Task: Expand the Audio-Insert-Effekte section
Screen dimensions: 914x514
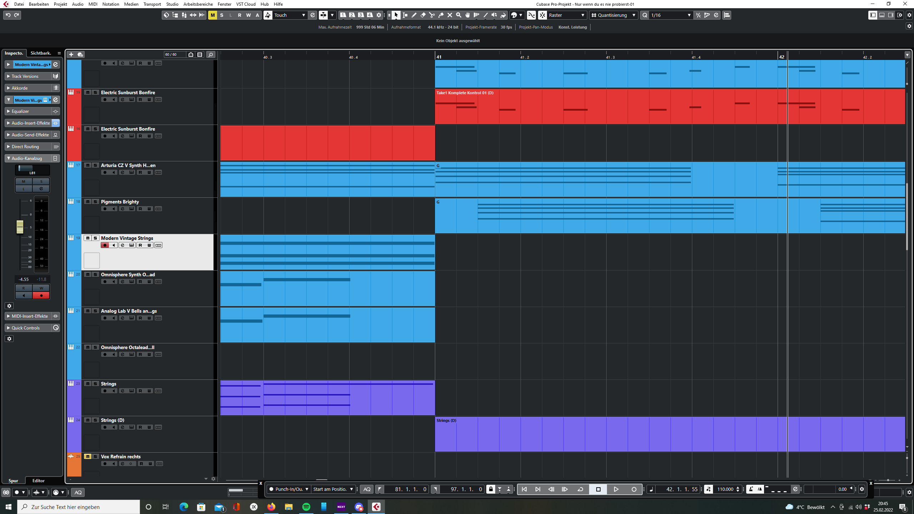Action: [x=28, y=123]
